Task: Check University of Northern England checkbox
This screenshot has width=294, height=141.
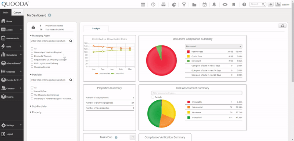Action: tap(32, 52)
